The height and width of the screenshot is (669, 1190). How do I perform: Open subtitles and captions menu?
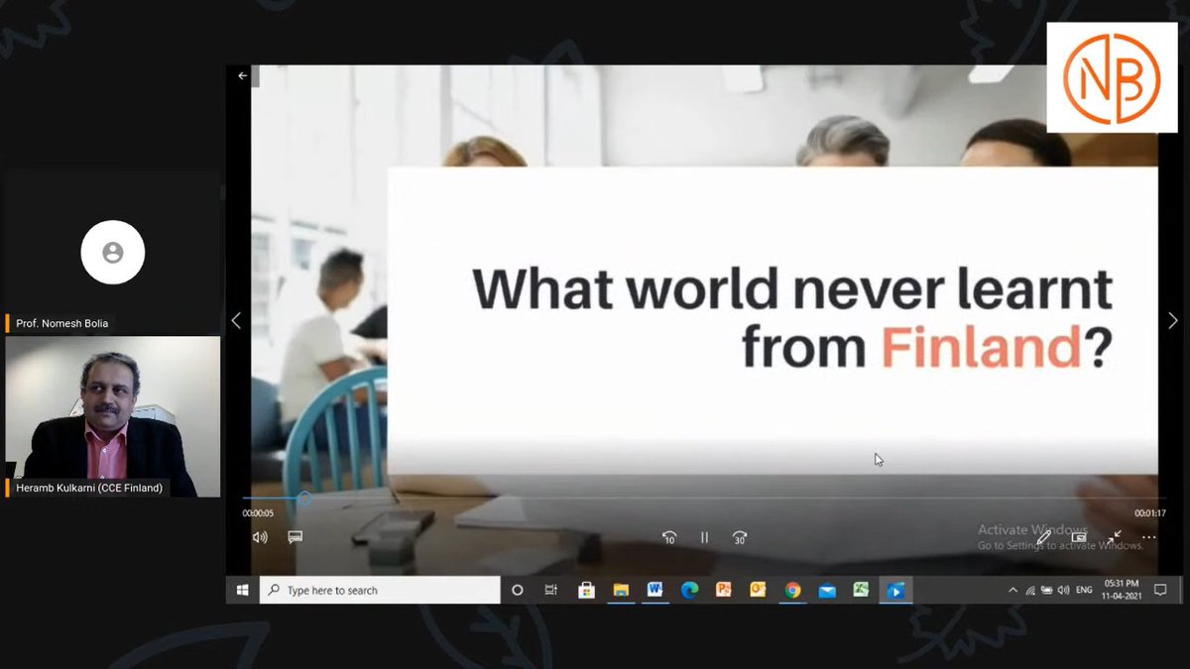point(295,537)
